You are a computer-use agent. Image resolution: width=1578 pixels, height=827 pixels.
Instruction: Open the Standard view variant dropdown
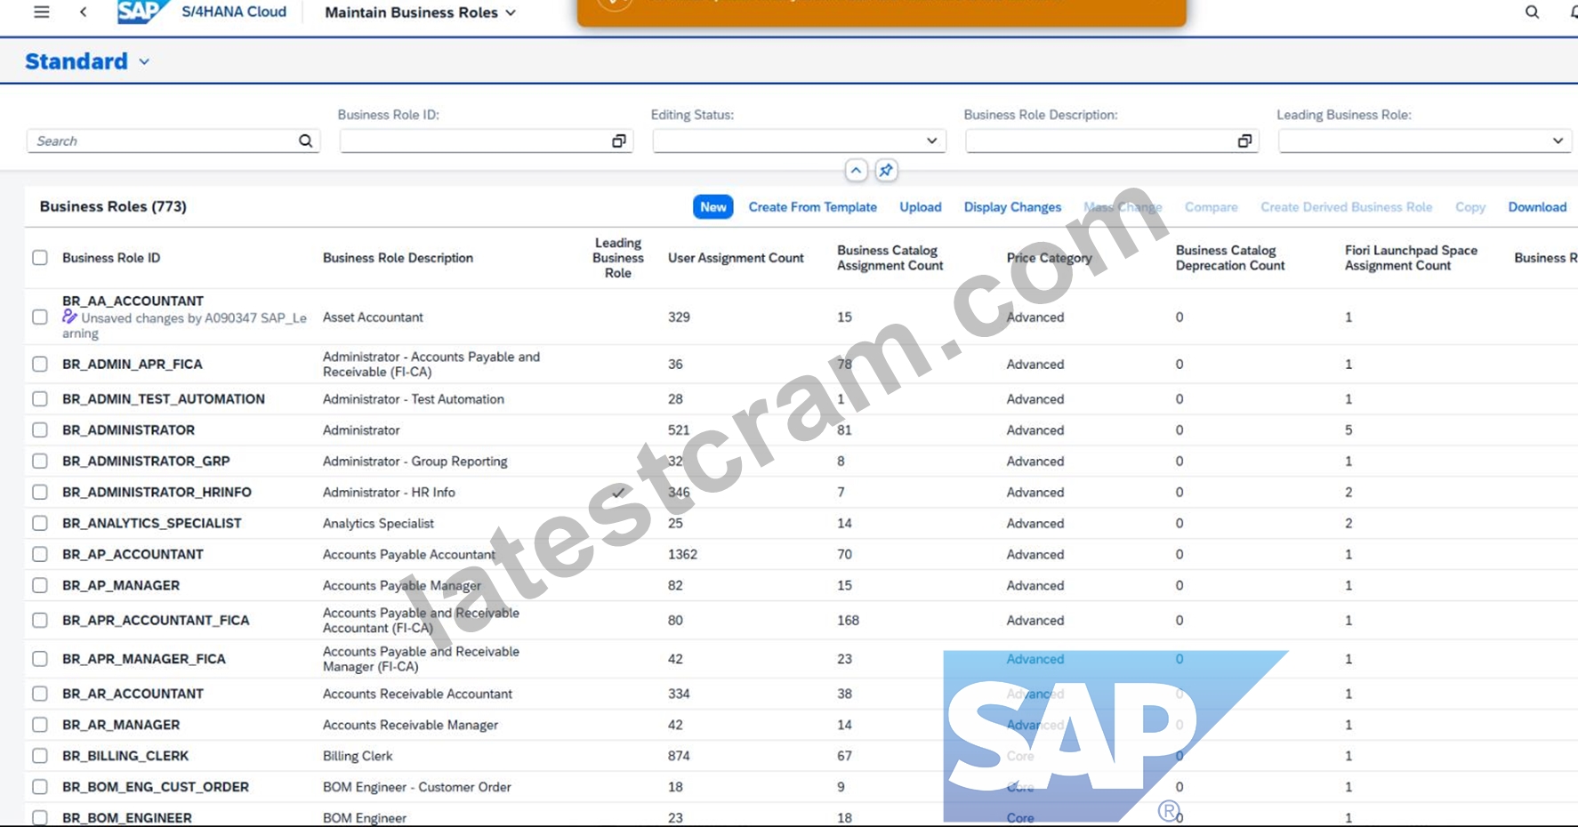point(144,62)
